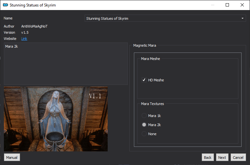Click the Manual install button
This screenshot has height=165, width=250.
pos(12,157)
